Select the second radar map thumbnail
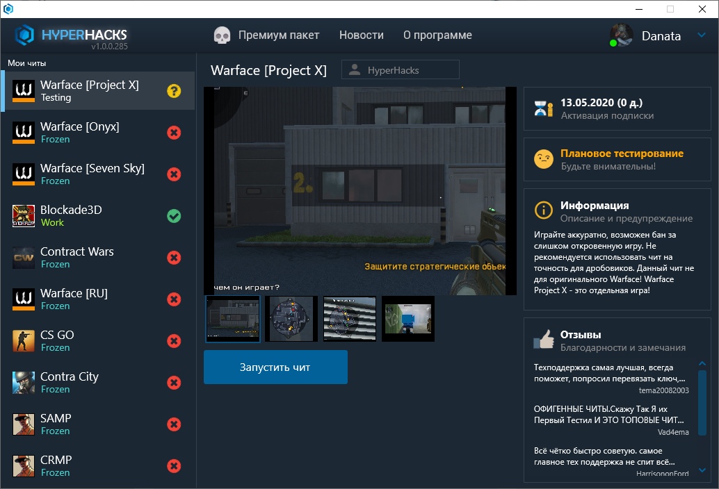 (291, 319)
